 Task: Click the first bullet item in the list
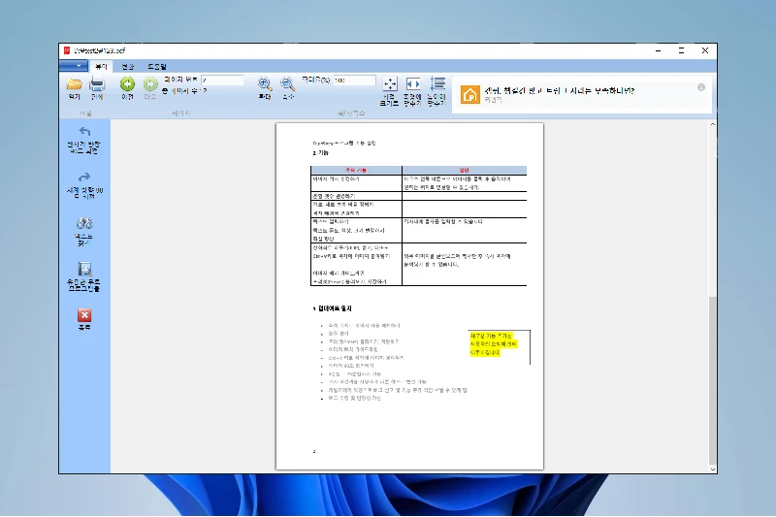pyautogui.click(x=364, y=326)
